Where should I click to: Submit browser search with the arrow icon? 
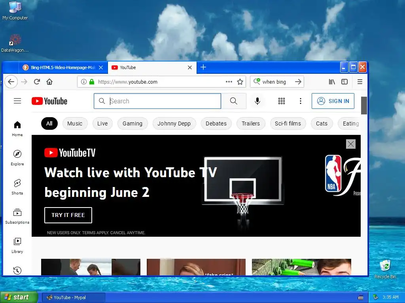click(298, 82)
